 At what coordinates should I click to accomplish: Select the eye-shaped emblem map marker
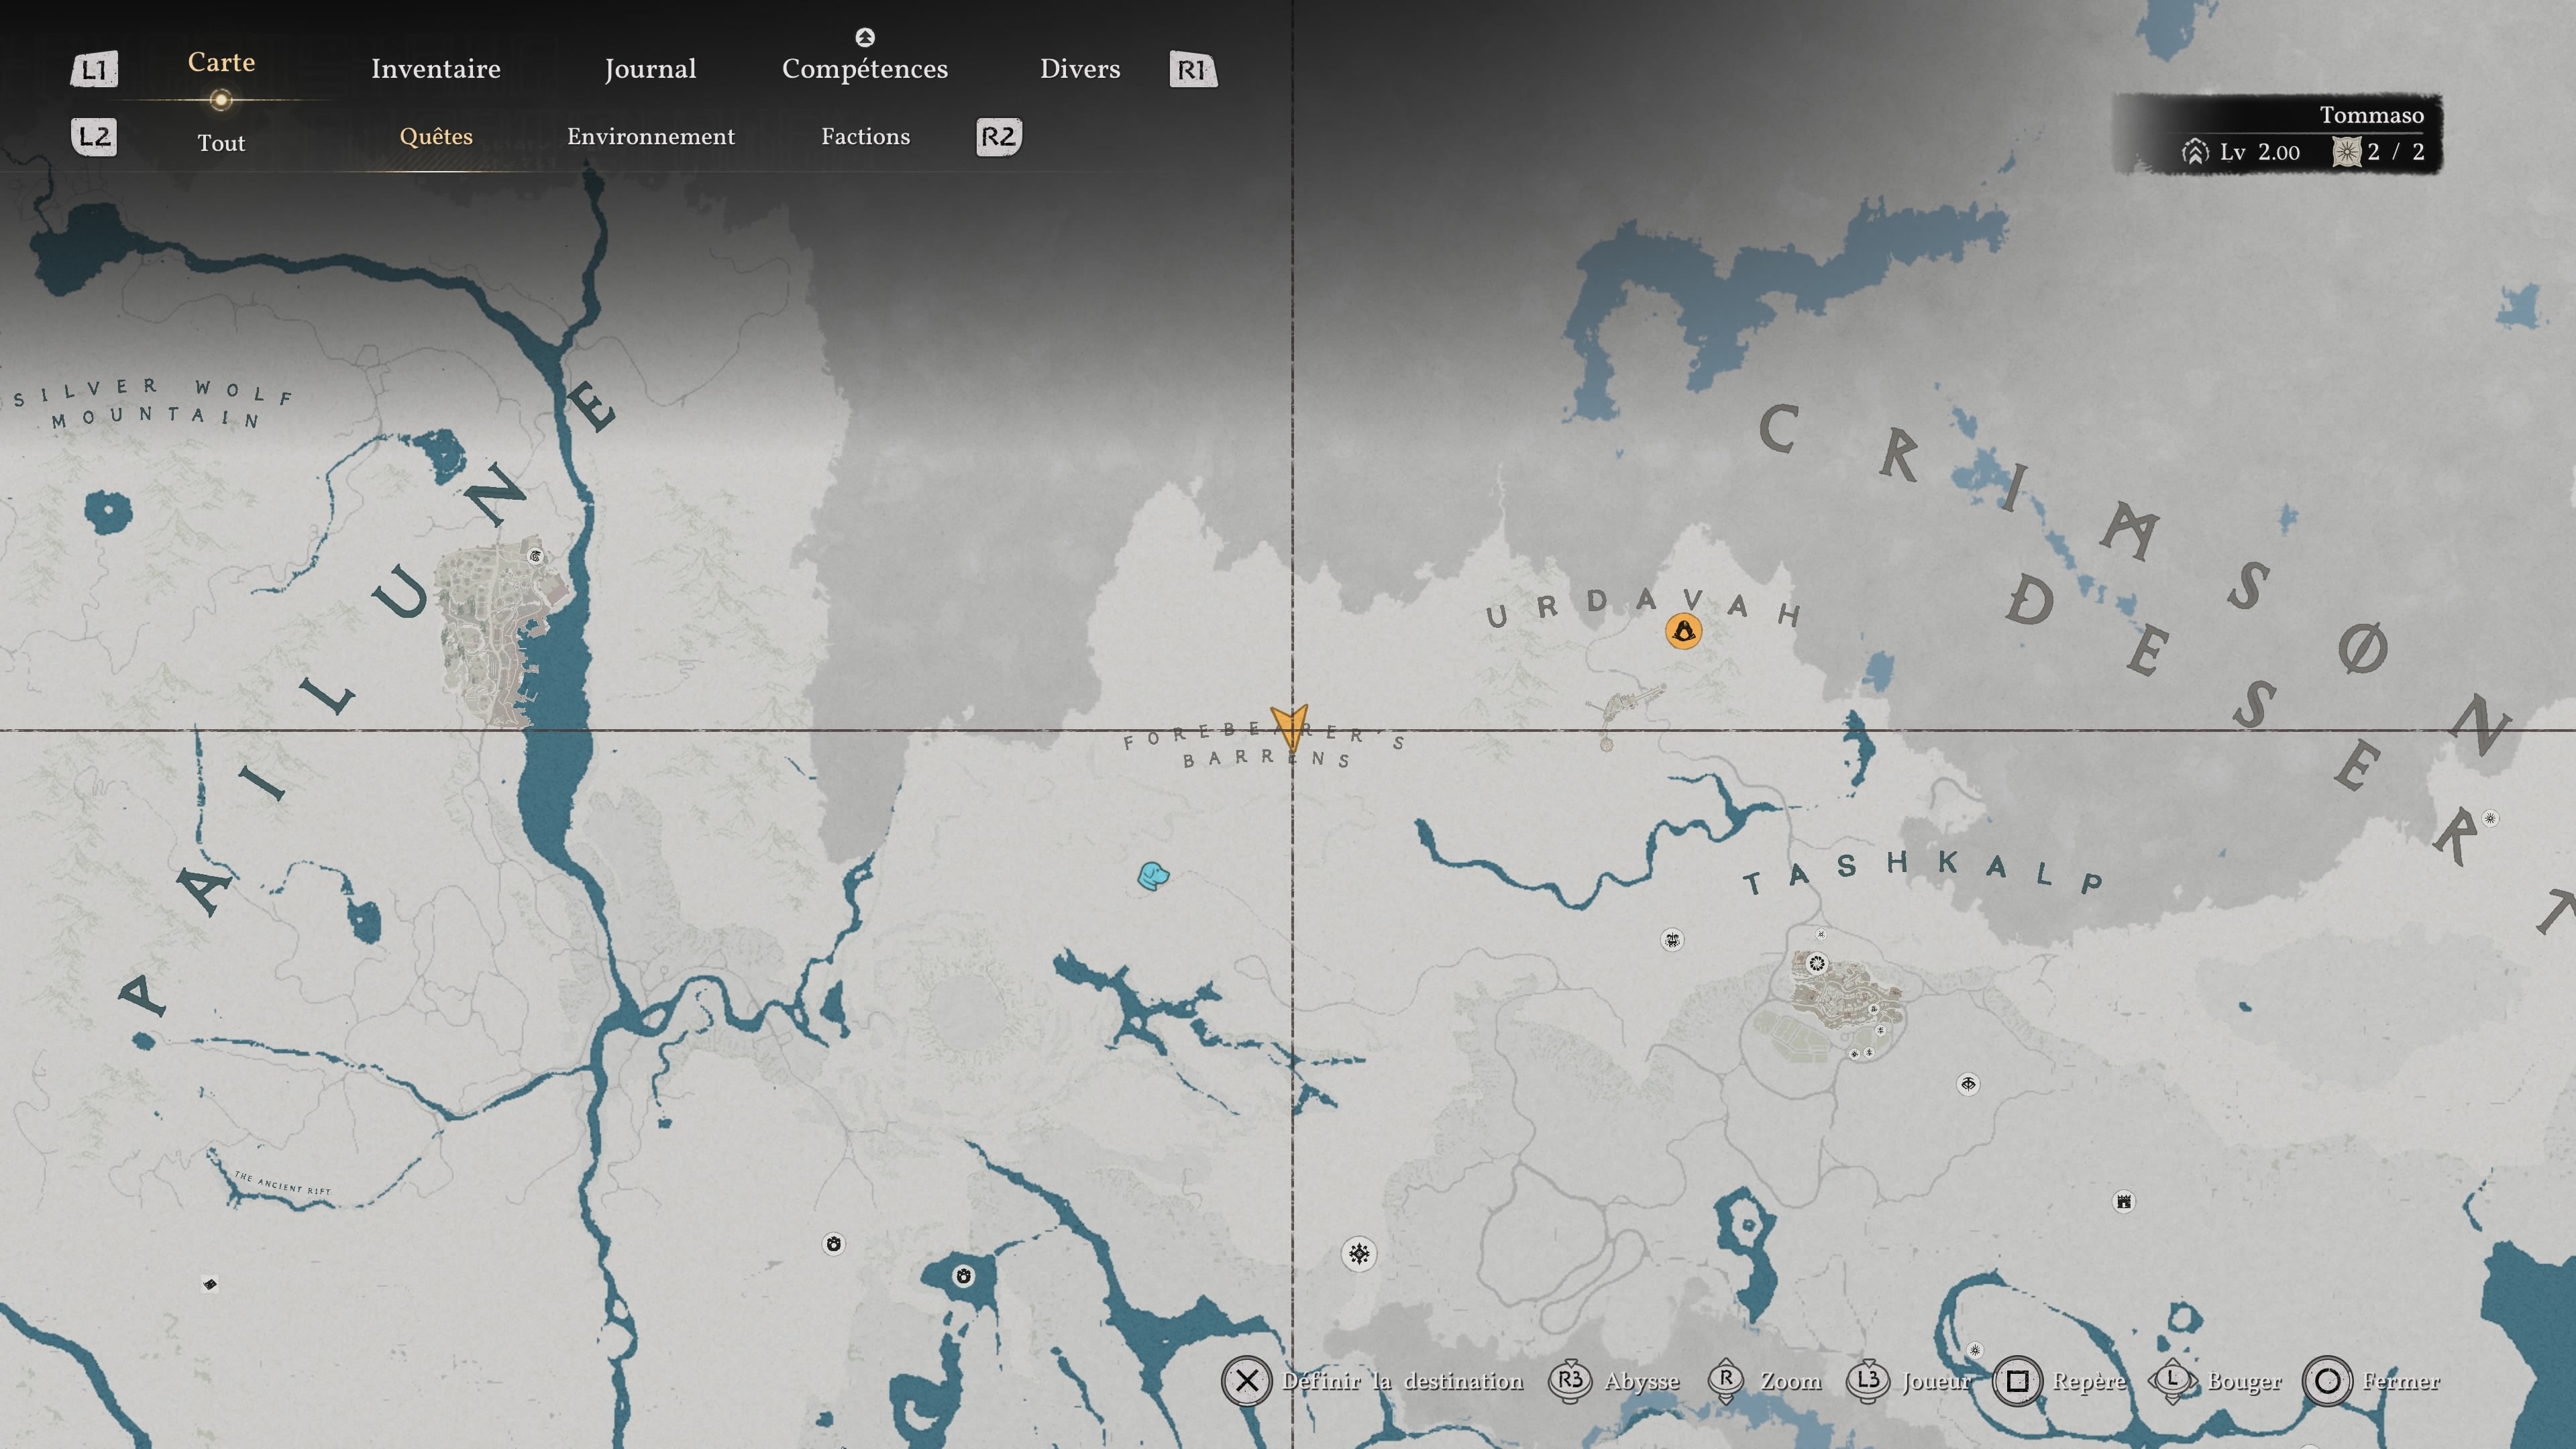pyautogui.click(x=1968, y=1084)
